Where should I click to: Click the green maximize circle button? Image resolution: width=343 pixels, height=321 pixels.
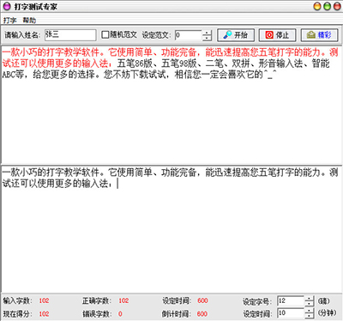tap(328, 6)
